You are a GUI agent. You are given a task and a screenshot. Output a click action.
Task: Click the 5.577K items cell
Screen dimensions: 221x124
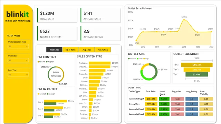pos(164,99)
